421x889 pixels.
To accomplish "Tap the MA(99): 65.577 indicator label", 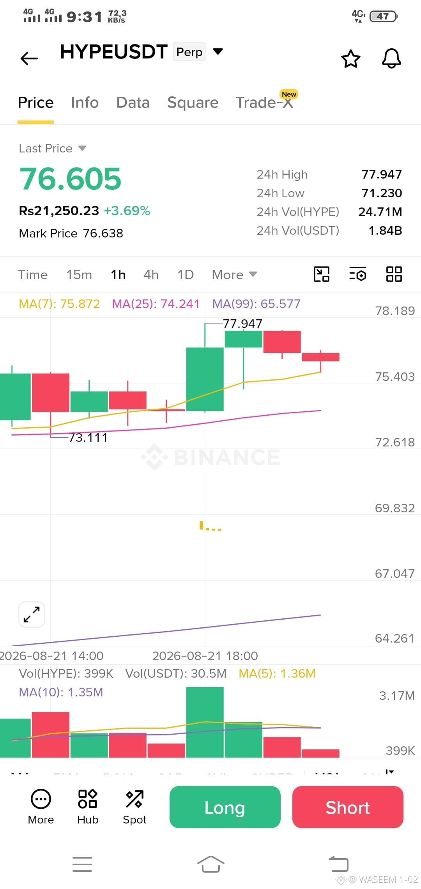I will pos(256,304).
